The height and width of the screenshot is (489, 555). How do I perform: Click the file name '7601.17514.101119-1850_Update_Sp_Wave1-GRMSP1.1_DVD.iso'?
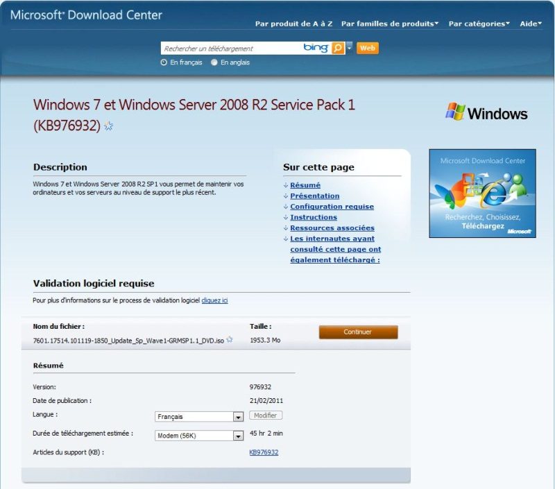pos(128,341)
